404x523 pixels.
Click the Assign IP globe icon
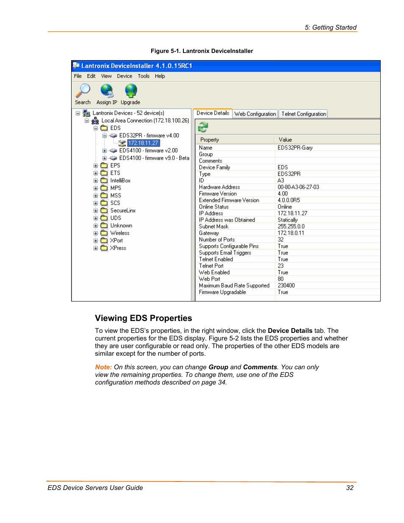107,91
